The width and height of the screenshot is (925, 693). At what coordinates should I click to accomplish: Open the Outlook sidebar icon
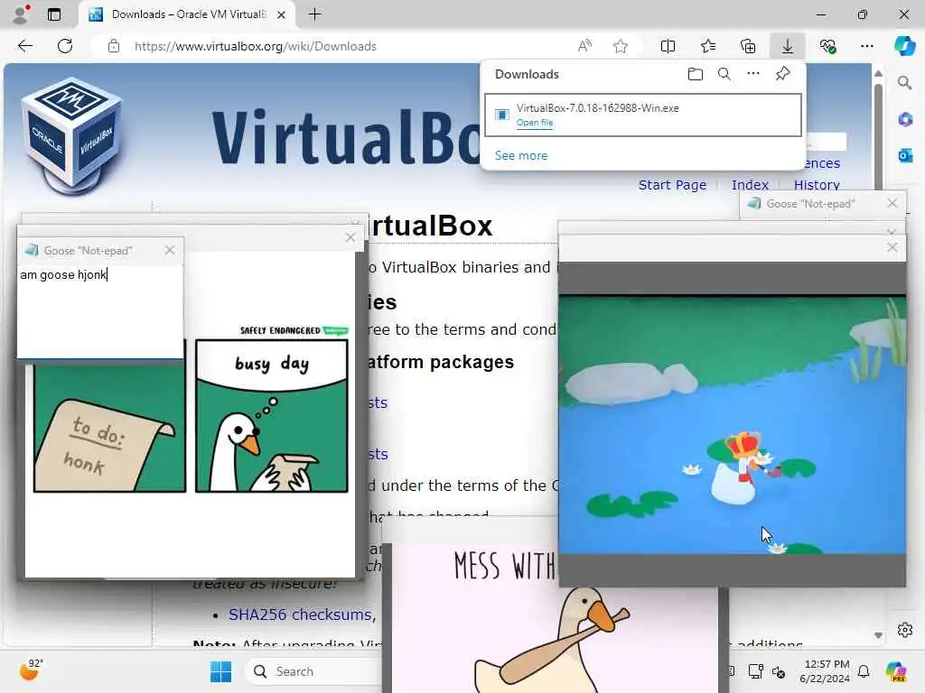tap(905, 155)
